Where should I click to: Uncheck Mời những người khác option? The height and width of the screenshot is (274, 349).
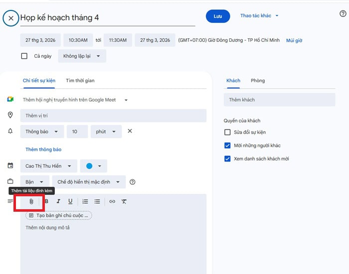pyautogui.click(x=227, y=145)
